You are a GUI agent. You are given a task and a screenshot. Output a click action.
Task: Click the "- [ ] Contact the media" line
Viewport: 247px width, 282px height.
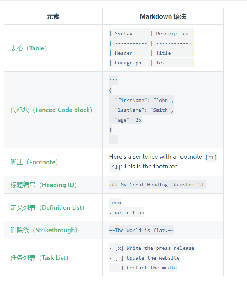(x=143, y=268)
